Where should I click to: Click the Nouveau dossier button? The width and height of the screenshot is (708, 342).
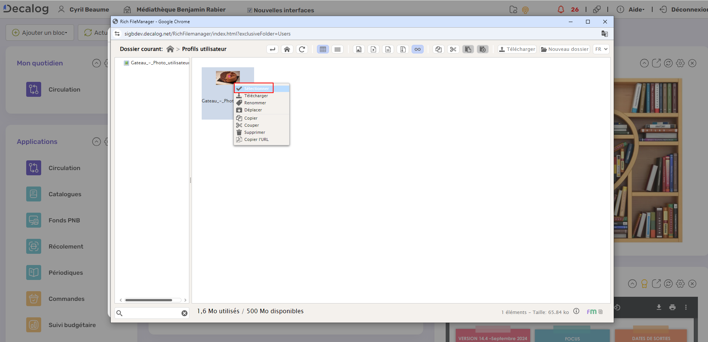tap(565, 49)
